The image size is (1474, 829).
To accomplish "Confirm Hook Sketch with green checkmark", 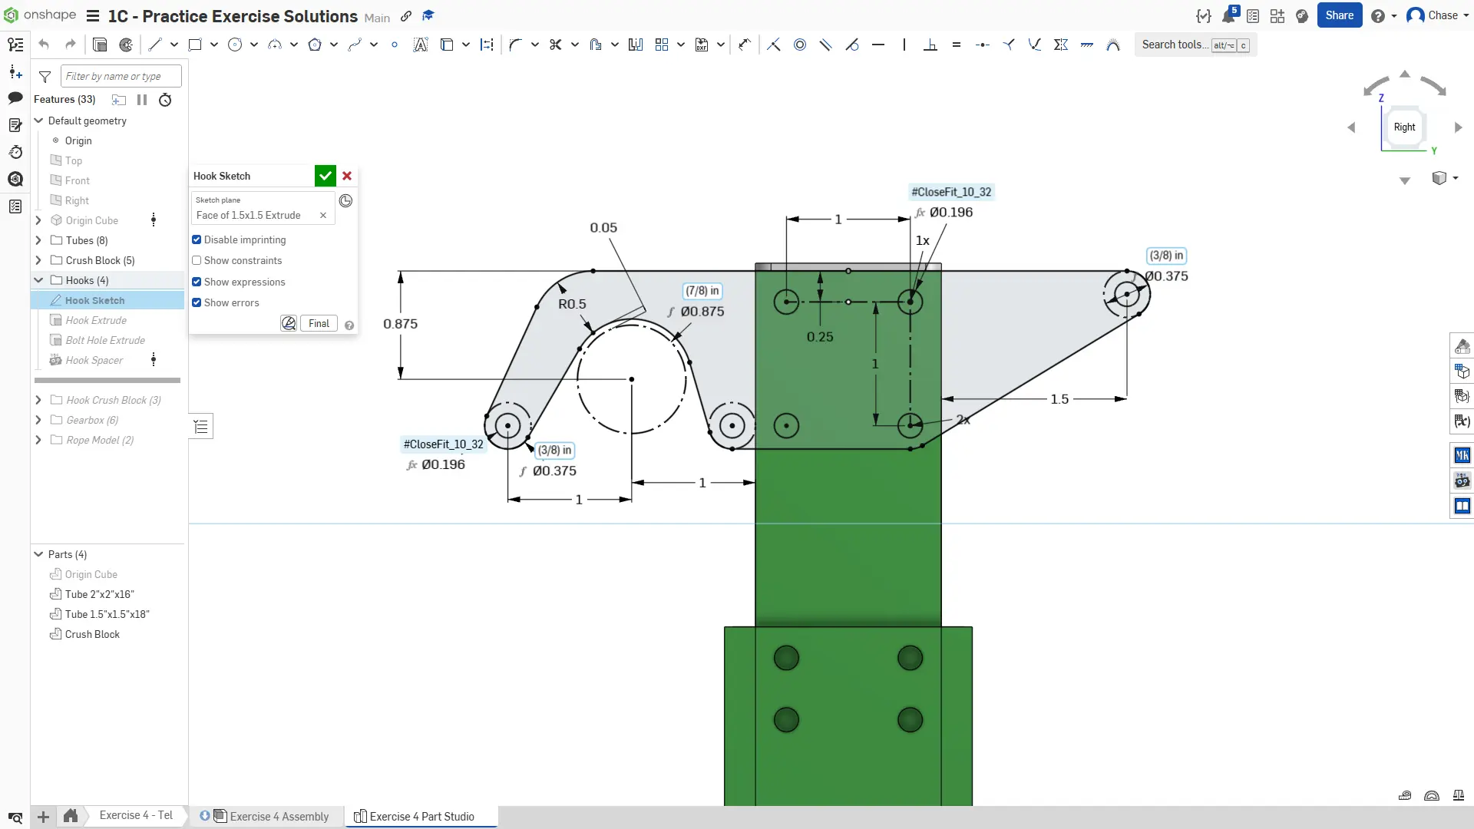I will (326, 176).
